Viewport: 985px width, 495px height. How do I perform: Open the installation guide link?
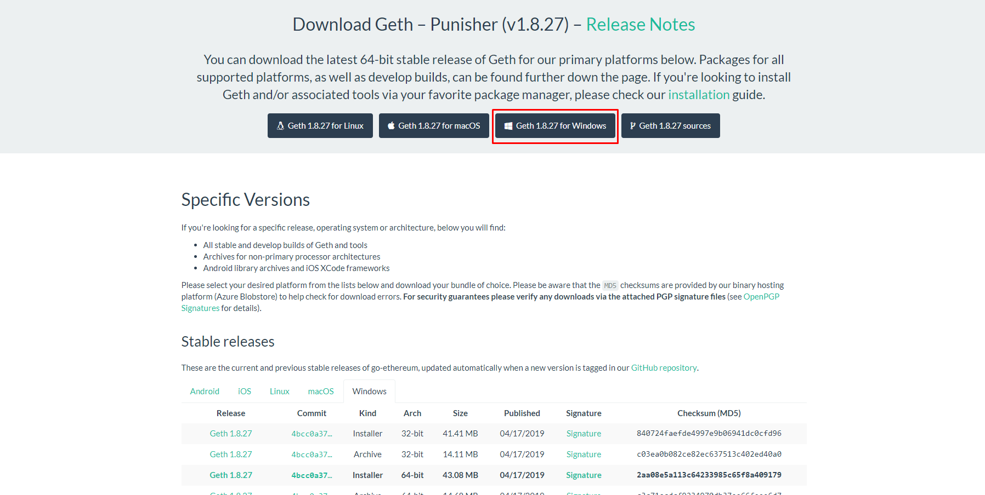click(x=698, y=95)
